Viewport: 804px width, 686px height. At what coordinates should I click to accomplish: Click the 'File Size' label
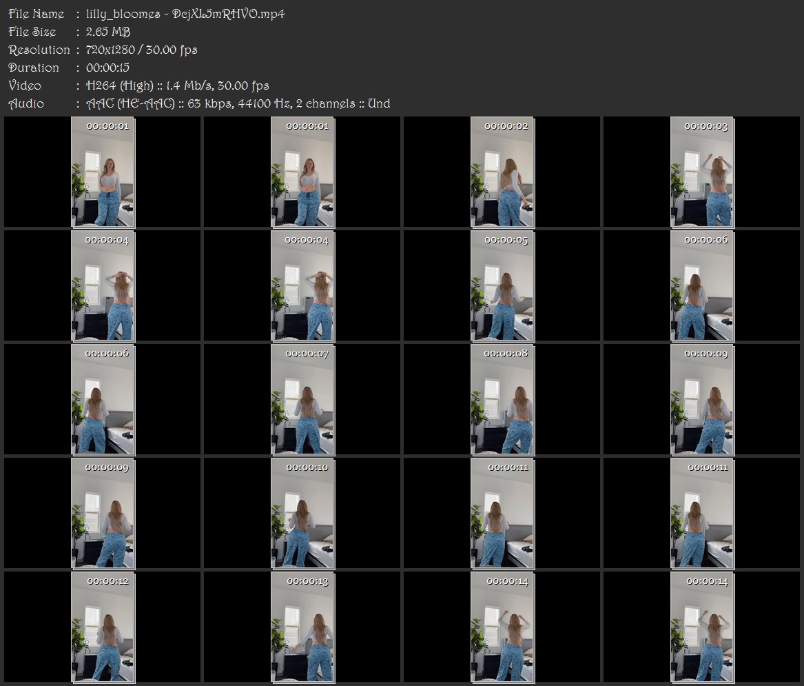point(32,32)
